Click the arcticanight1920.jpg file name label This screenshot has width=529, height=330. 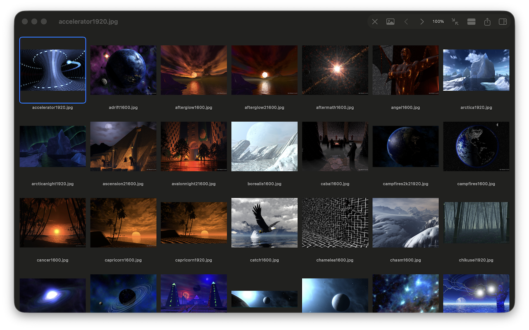click(53, 184)
